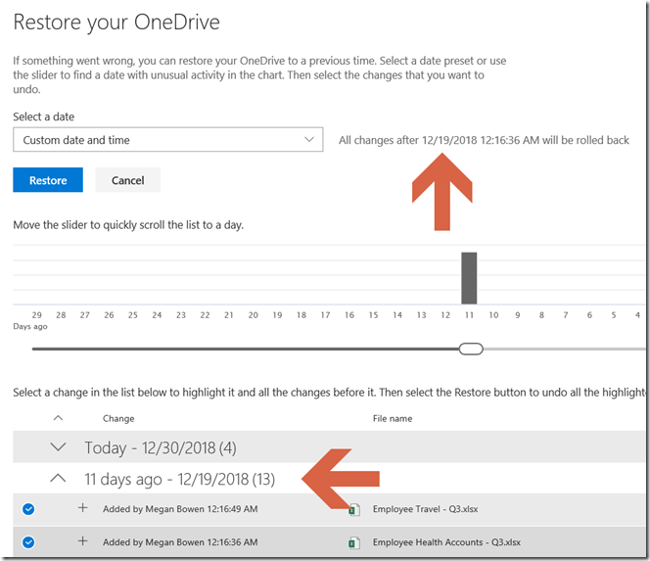Click the Excel icon for Employee Travel - Q3.xlsx
The height and width of the screenshot is (561, 650).
point(354,509)
